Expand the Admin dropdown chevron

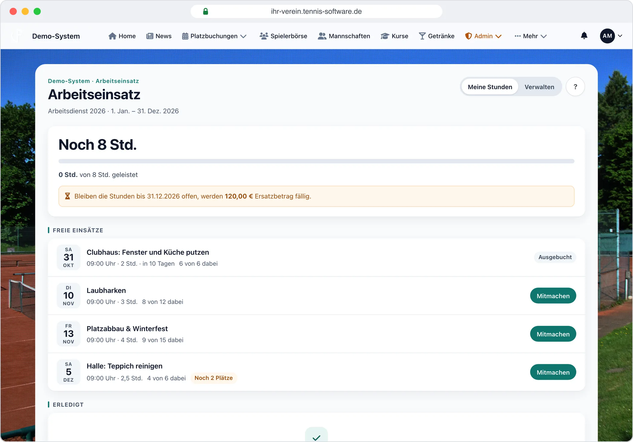tap(498, 36)
